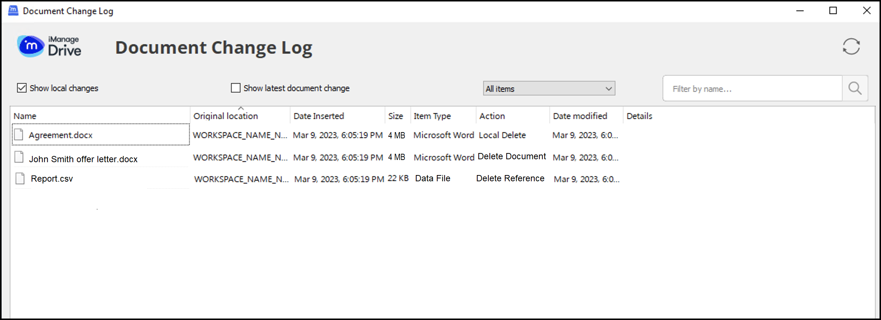The width and height of the screenshot is (881, 320).
Task: Sort by the Size column header
Action: point(396,116)
